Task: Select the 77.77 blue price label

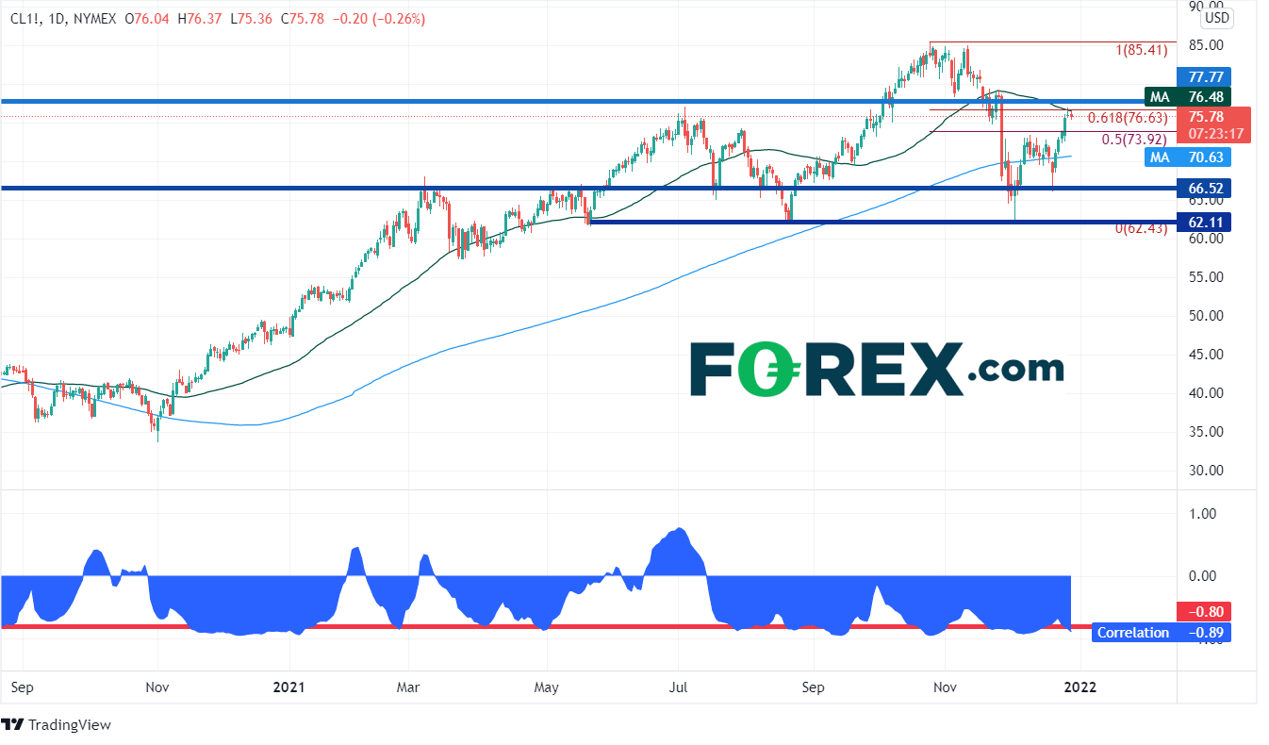Action: [x=1206, y=77]
